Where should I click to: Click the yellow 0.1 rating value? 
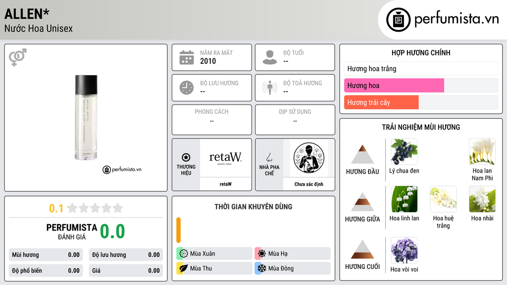56,208
